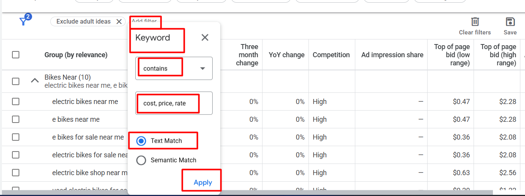The image size is (525, 196).
Task: Click the filter funnel icon
Action: click(24, 21)
